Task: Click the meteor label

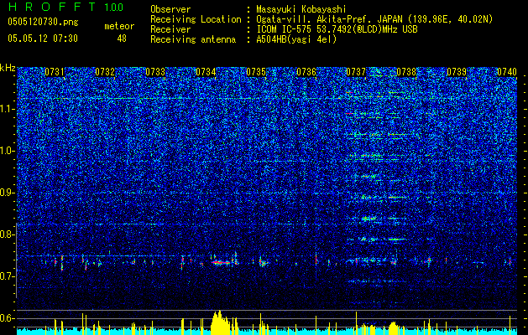Action: [119, 26]
